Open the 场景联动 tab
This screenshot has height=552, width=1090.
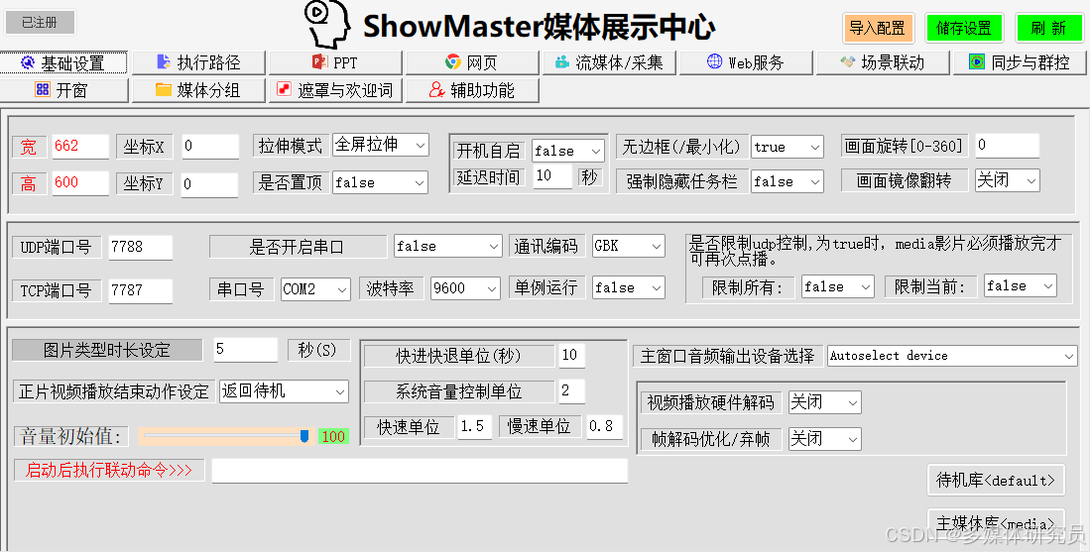click(883, 62)
